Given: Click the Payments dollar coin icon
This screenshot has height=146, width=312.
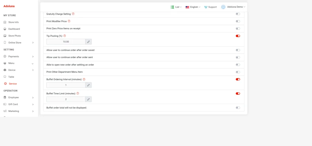Looking at the screenshot, I should click(5, 56).
